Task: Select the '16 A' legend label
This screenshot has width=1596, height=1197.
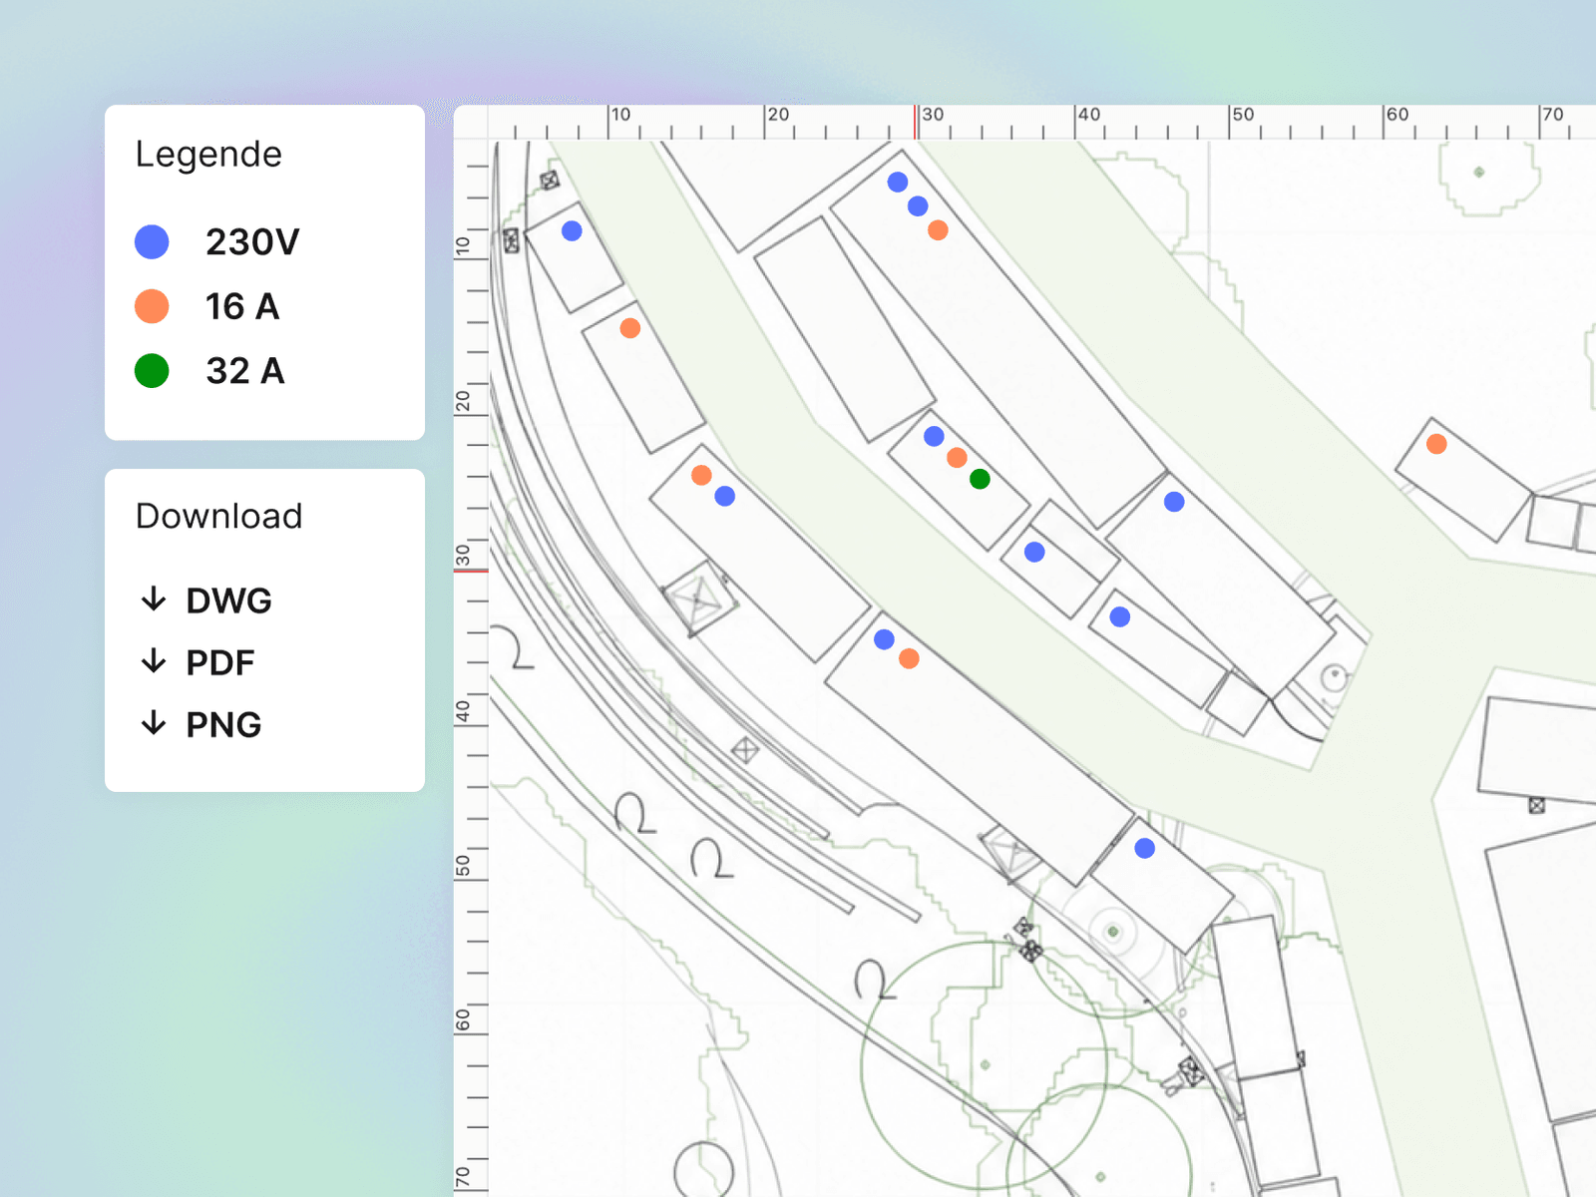Action: 242,306
